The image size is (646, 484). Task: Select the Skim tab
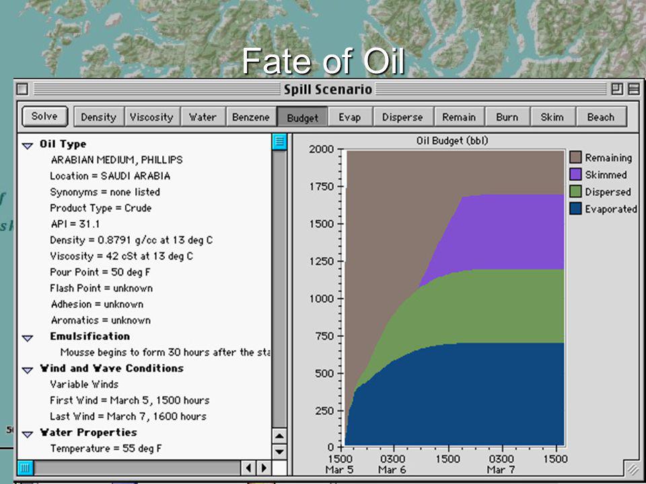click(x=552, y=117)
